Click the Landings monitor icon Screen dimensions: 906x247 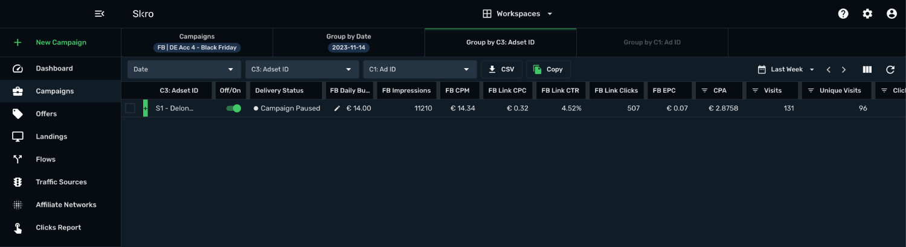(18, 137)
